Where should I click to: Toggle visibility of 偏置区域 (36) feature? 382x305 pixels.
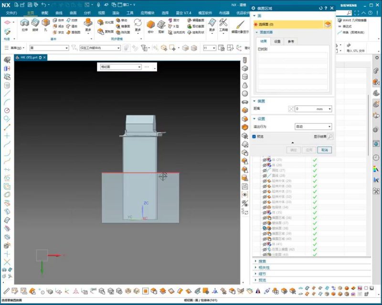265,218
